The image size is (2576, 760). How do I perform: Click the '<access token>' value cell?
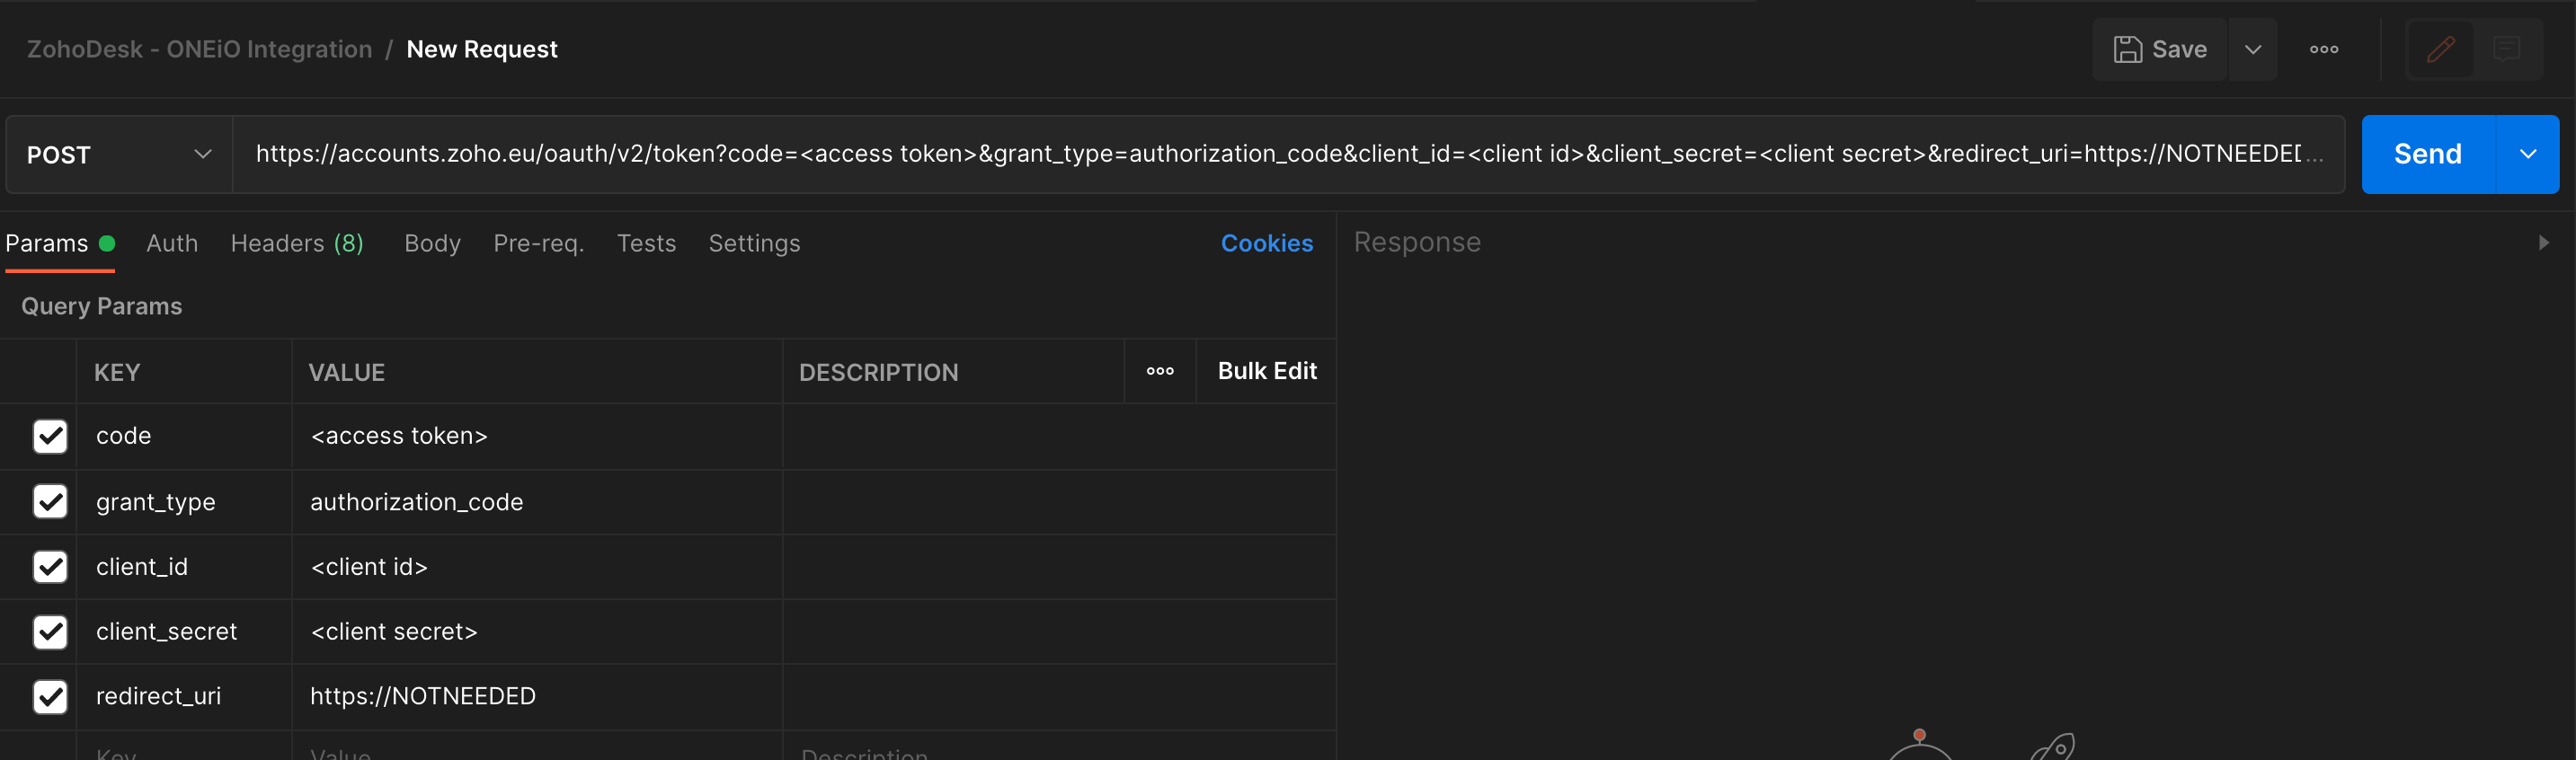coord(537,436)
